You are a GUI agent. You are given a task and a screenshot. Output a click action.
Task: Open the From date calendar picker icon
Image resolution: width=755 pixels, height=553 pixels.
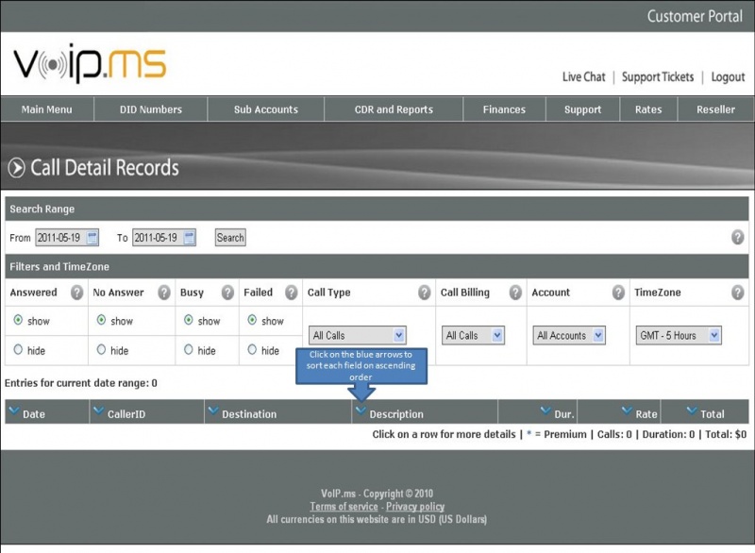92,237
